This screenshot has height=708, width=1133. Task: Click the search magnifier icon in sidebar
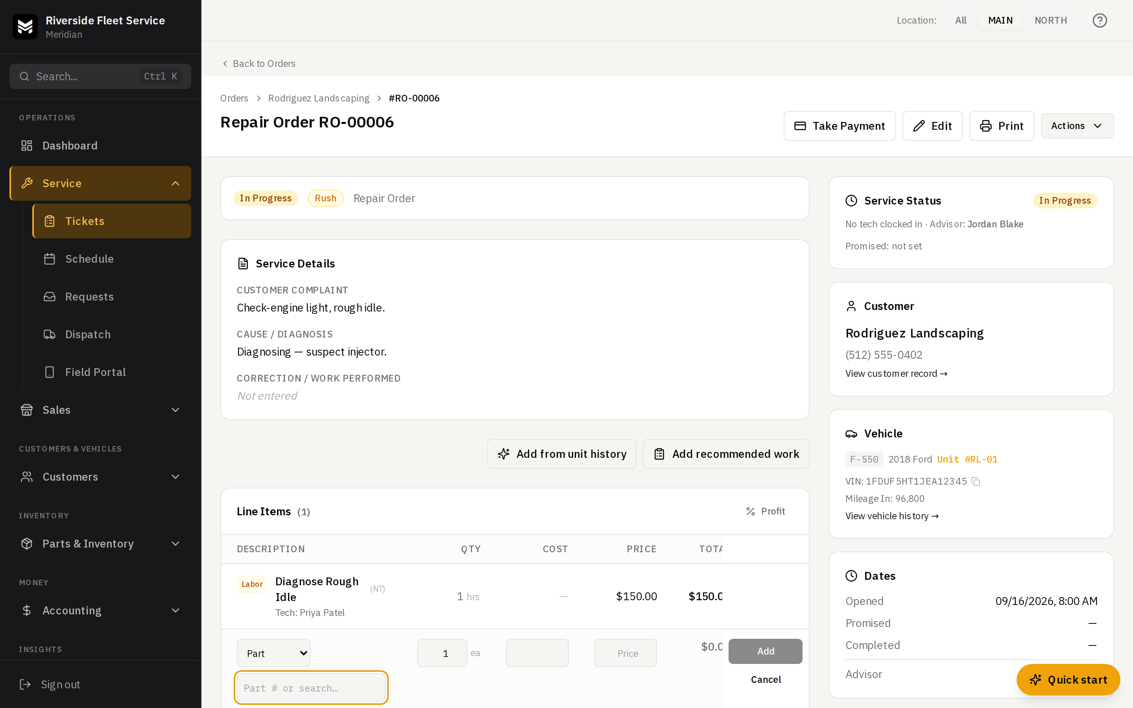[24, 76]
